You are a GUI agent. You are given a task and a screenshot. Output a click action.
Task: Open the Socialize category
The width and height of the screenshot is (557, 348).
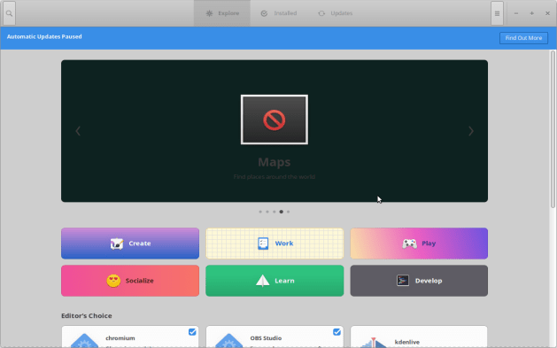pyautogui.click(x=130, y=281)
